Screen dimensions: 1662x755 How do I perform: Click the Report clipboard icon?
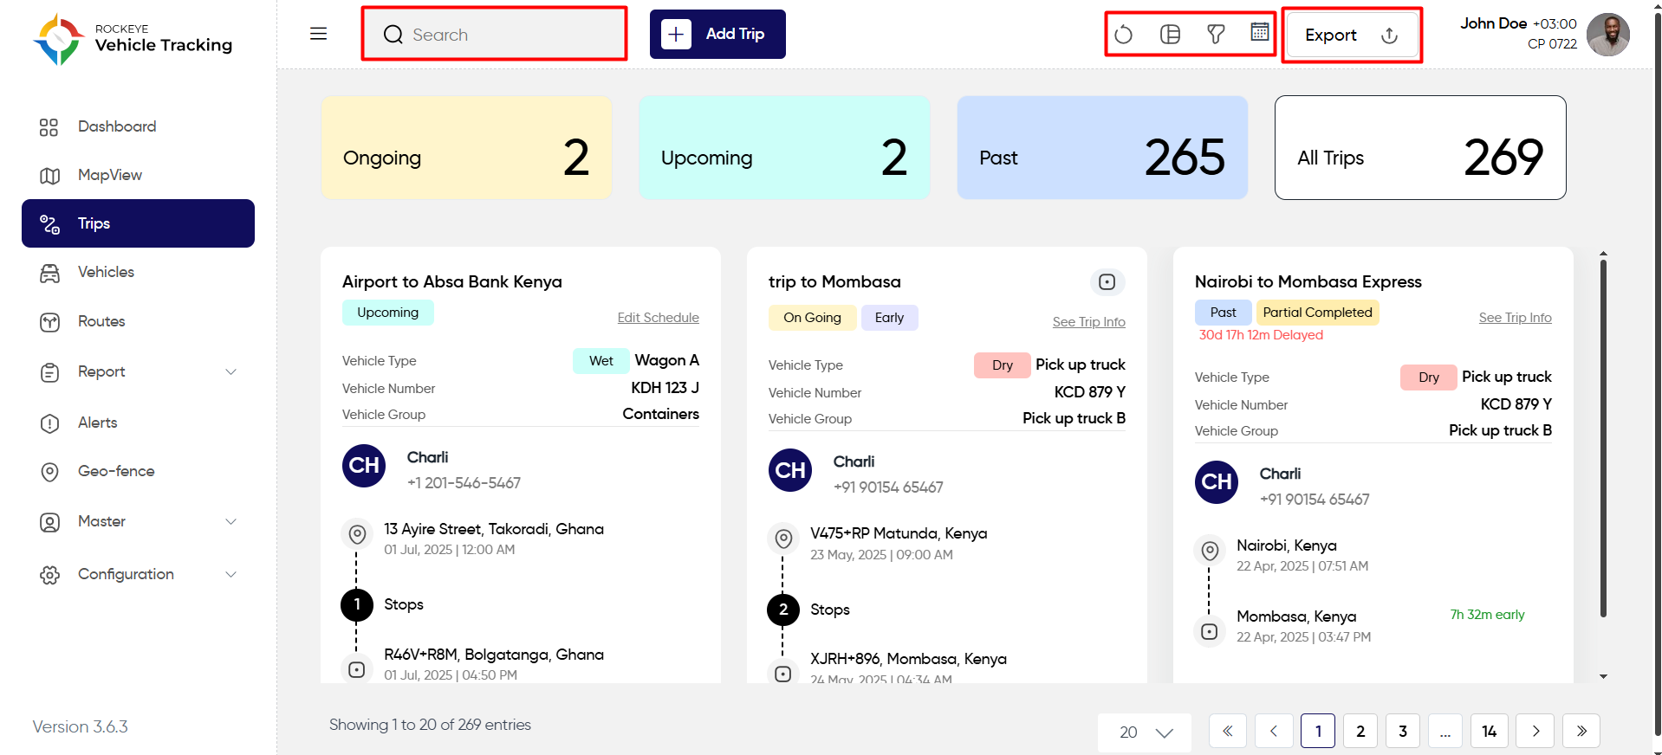49,372
